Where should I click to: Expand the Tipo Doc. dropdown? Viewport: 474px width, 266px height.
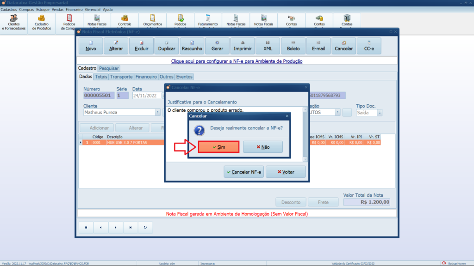click(380, 112)
